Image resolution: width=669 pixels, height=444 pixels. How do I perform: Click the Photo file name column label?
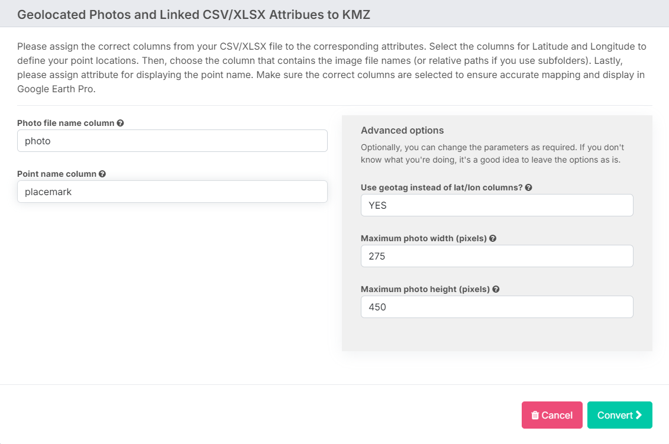[x=66, y=123]
